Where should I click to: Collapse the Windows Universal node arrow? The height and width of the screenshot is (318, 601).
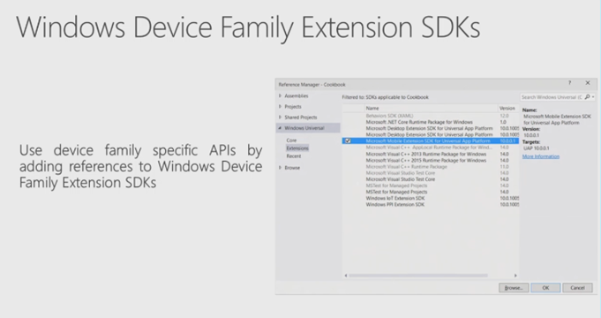280,128
